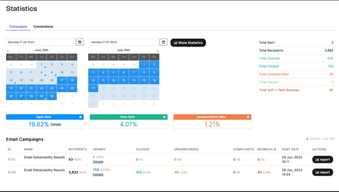Go to next month using right arrow
This screenshot has width=339, height=192.
click(x=158, y=51)
